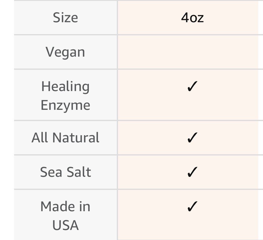Viewport: 263px width, 240px height.
Task: Select the Vegan row label
Action: tap(65, 52)
